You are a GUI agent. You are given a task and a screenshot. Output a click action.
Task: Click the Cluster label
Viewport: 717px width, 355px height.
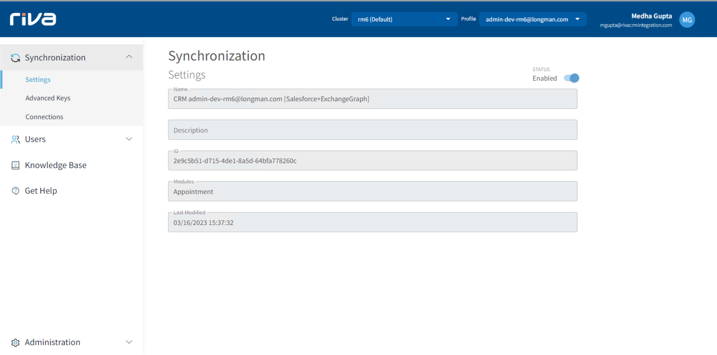(340, 19)
